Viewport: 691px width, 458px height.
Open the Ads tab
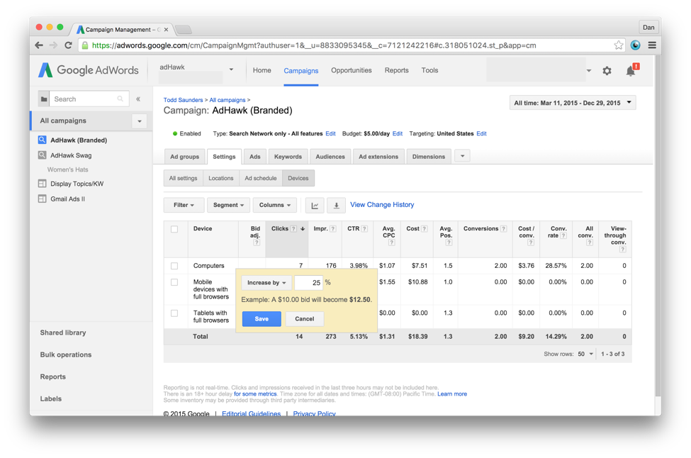pyautogui.click(x=254, y=157)
